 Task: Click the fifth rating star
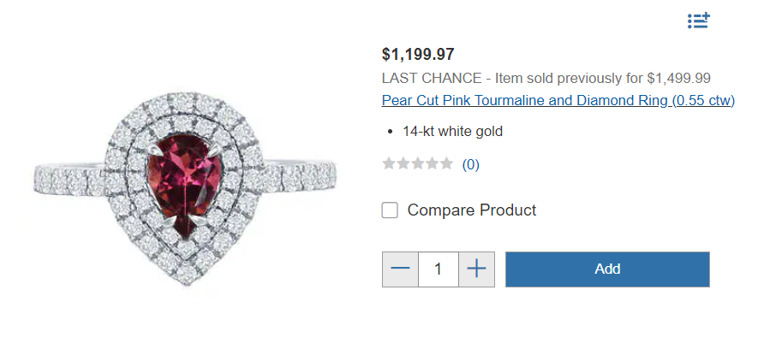445,163
